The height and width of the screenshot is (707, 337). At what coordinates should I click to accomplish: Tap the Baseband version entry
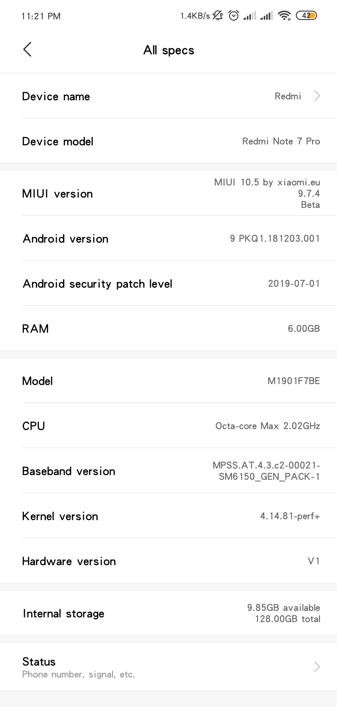168,471
